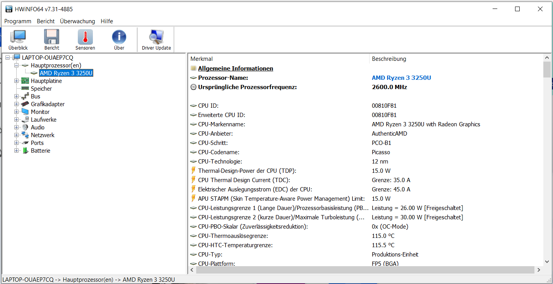Viewport: 553px width, 284px height.
Task: Click the Beschreibung column header
Action: [x=456, y=59]
